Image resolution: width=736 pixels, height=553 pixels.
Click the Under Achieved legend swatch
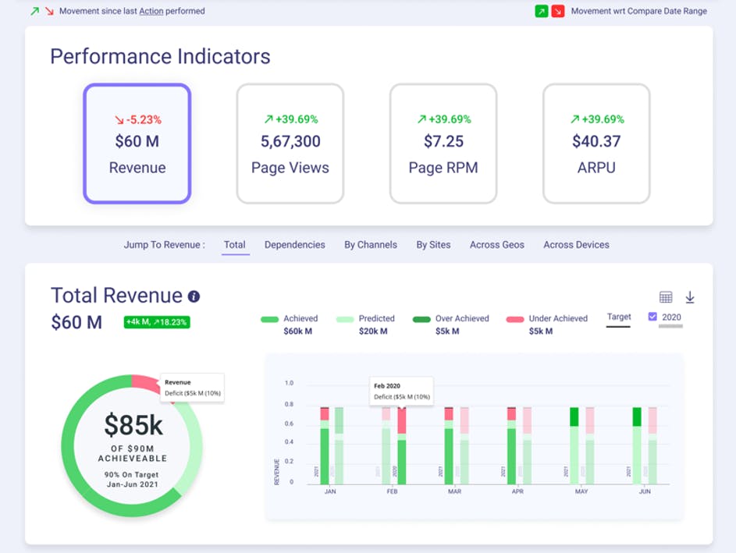(x=515, y=320)
